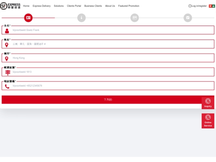Image resolution: width=216 pixels, height=162 pixels.
Task: Click the red next step button
Action: (108, 100)
